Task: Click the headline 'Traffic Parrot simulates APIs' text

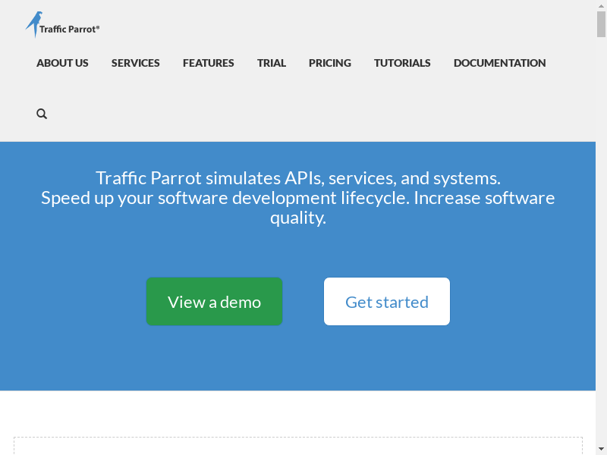Action: (297, 178)
